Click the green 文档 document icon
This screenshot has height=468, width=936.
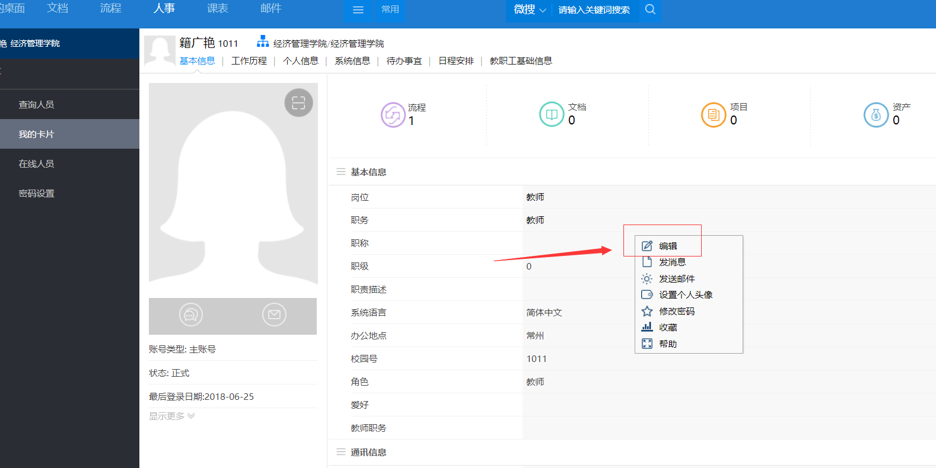[551, 114]
